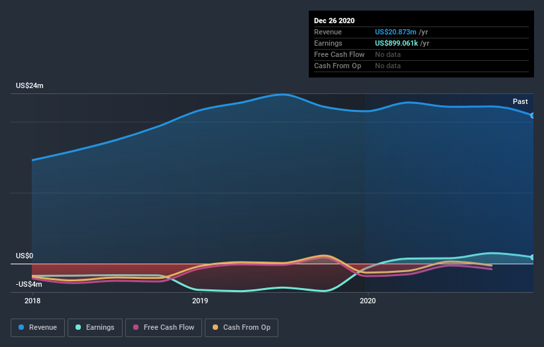
Task: Toggle the Revenue legend button
Action: click(x=38, y=328)
